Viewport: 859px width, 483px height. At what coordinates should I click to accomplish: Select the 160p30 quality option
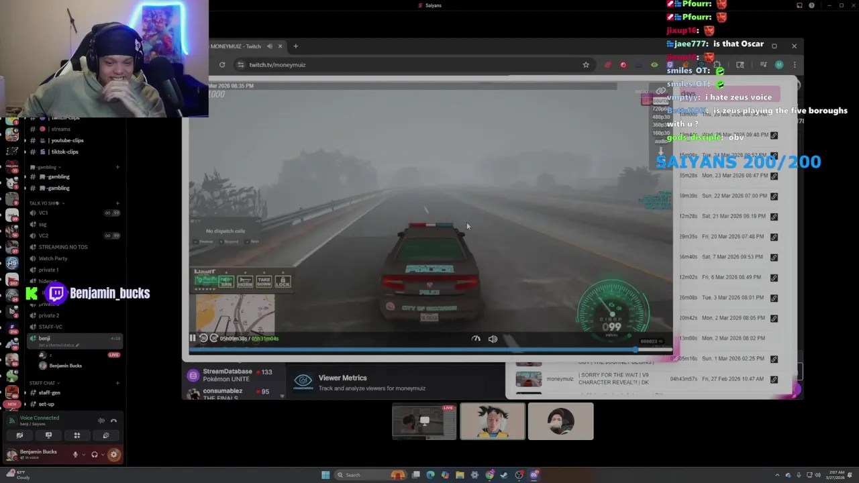(661, 133)
